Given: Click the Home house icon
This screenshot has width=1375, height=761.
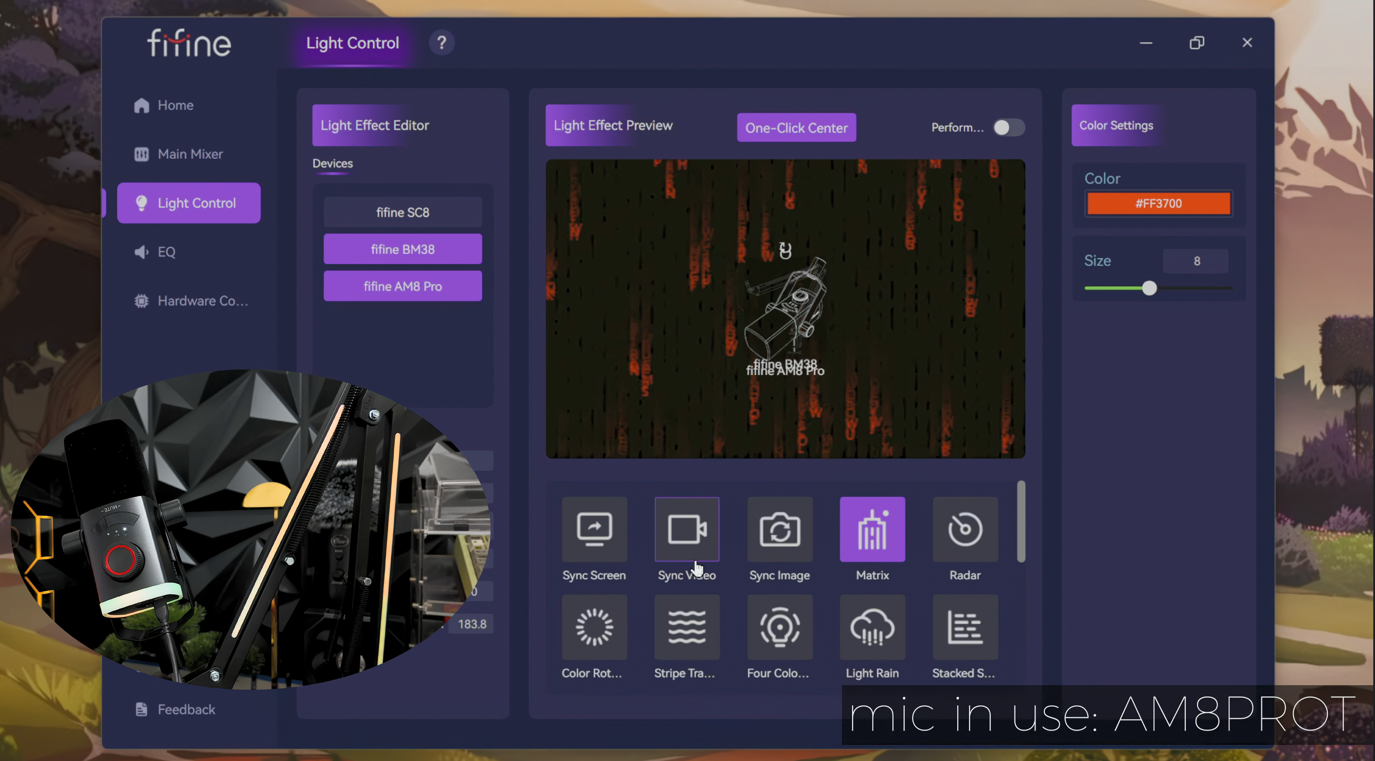Looking at the screenshot, I should pyautogui.click(x=141, y=106).
